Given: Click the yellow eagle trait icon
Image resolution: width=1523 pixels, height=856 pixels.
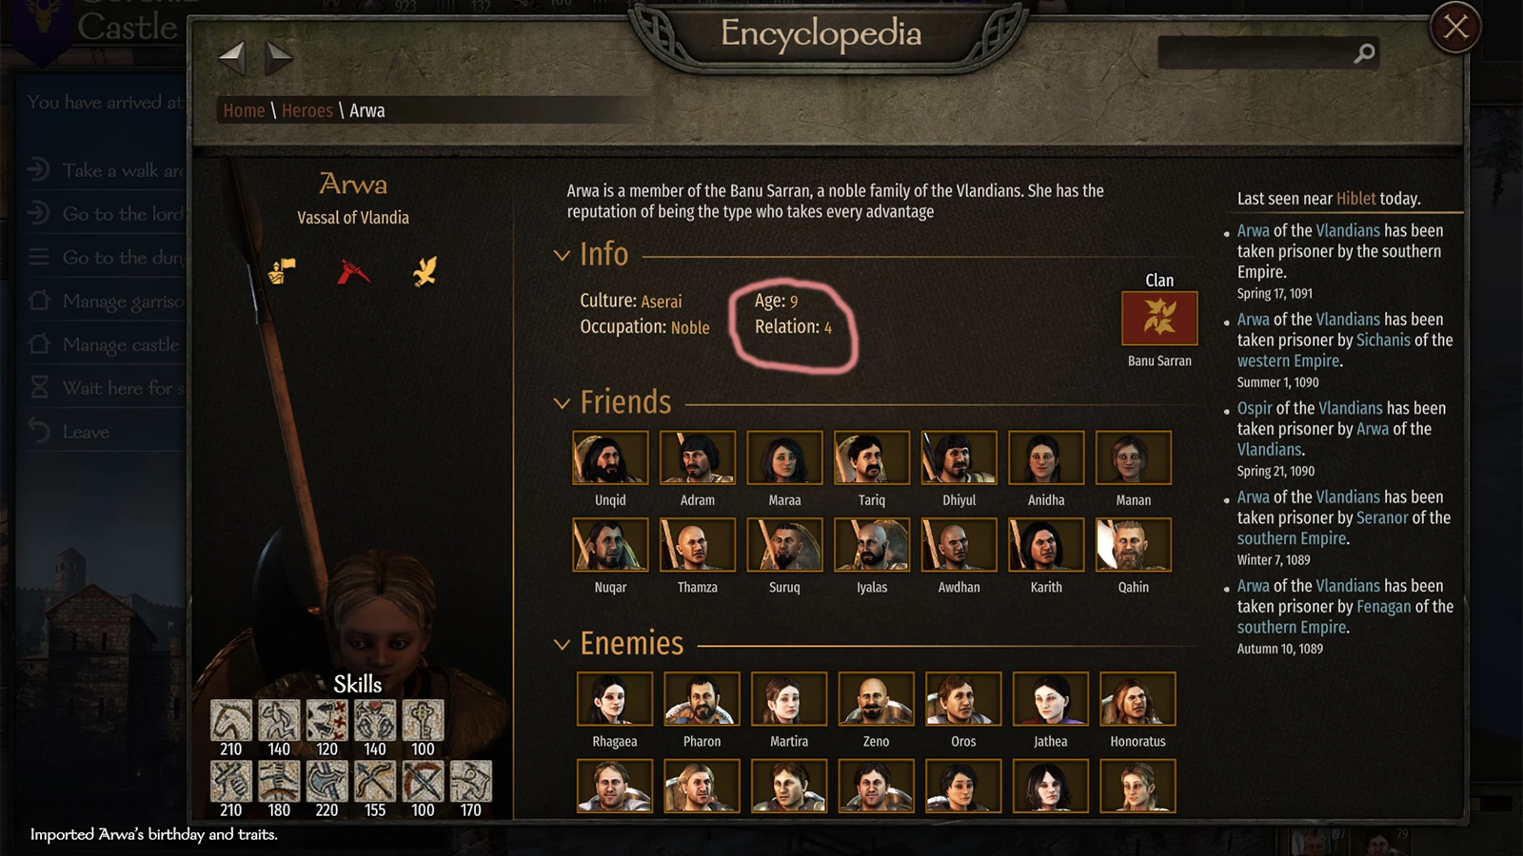Looking at the screenshot, I should [425, 272].
